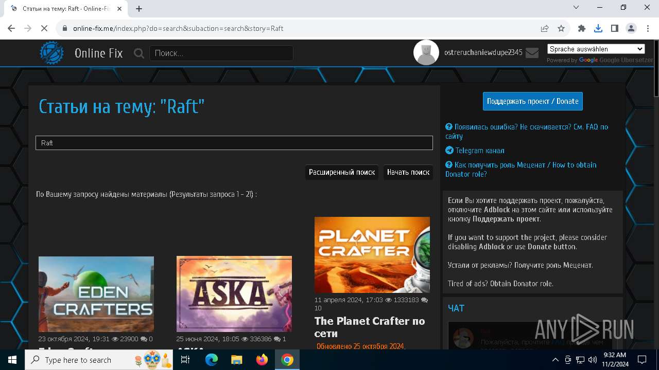This screenshot has height=370, width=659.
Task: Open a new browser tab
Action: pos(139,8)
